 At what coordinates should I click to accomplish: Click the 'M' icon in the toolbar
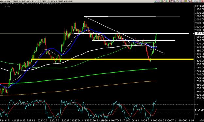tap(189, 1)
